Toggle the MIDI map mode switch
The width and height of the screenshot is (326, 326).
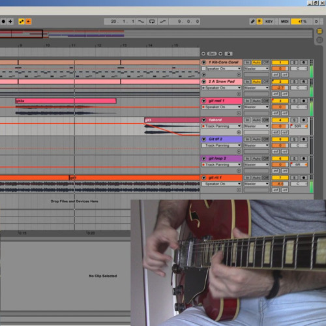pyautogui.click(x=284, y=22)
